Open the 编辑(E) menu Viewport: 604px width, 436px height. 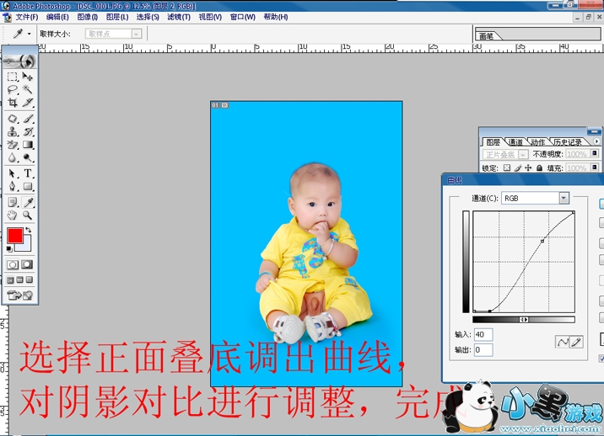click(x=57, y=17)
